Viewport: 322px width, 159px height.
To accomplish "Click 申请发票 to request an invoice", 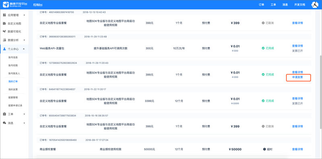I will click(297, 77).
